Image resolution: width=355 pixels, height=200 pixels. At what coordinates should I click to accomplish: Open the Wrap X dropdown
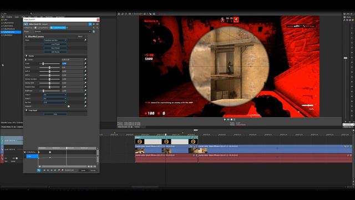55,94
